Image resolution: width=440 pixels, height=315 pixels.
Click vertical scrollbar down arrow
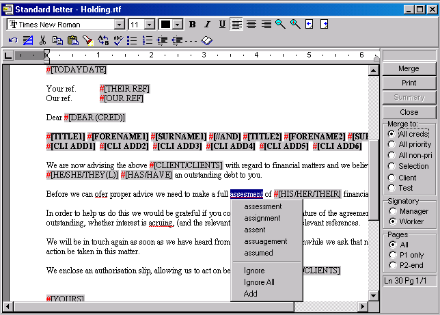(x=373, y=295)
